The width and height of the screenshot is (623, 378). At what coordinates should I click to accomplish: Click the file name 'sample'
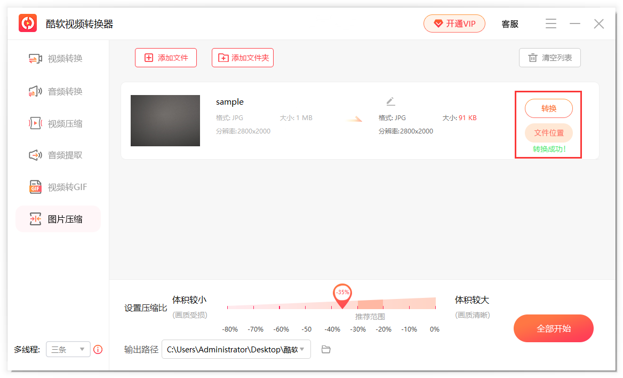pyautogui.click(x=230, y=102)
